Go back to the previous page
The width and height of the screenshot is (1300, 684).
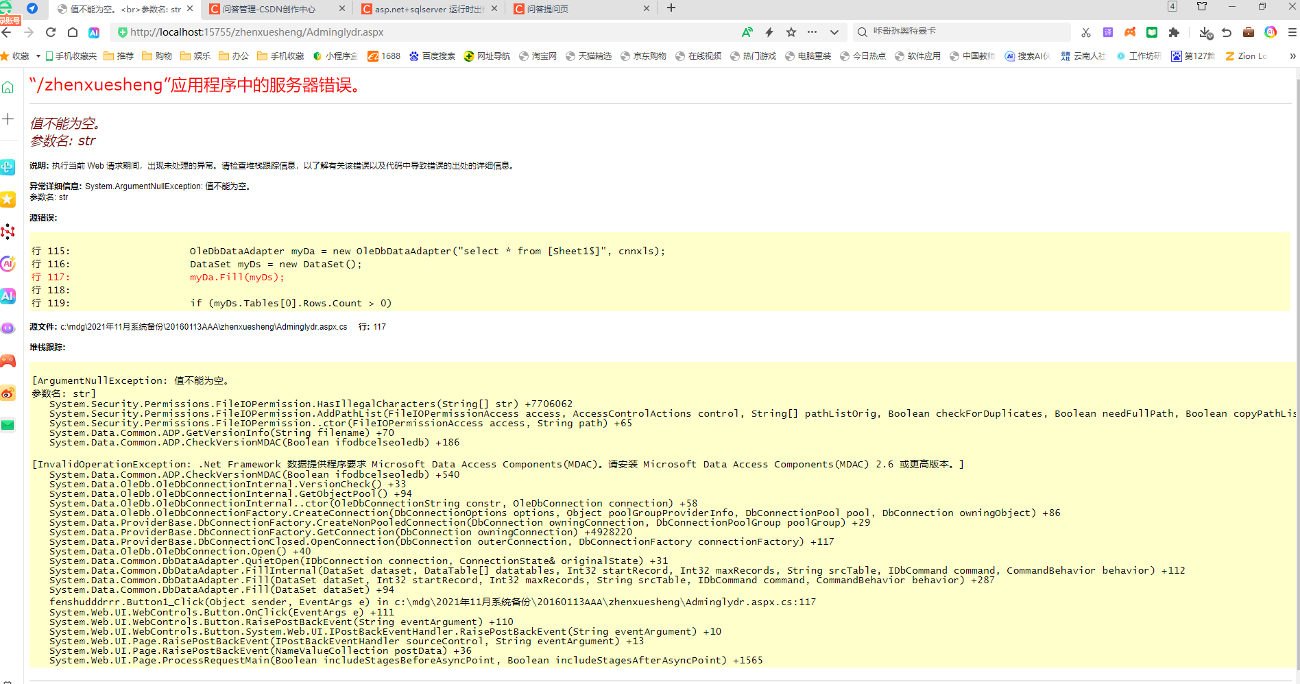click(x=7, y=32)
